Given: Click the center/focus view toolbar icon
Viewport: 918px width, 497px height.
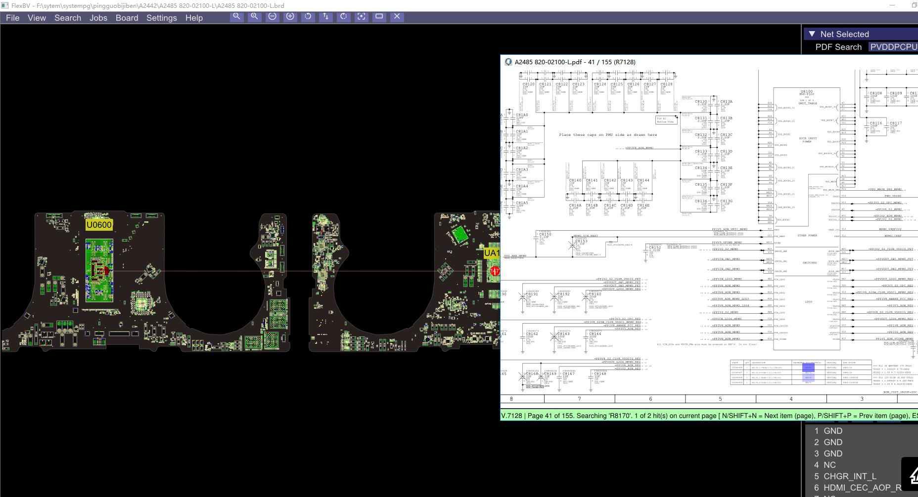Looking at the screenshot, I should pos(362,16).
